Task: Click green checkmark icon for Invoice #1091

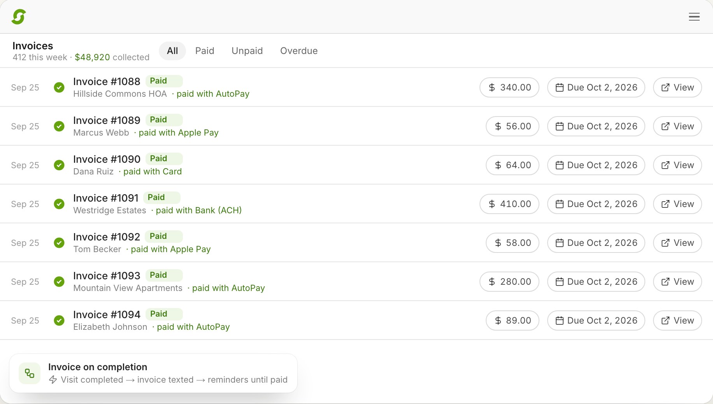Action: 59,204
